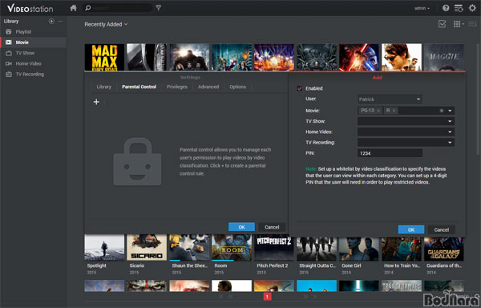Select Home Video in Library sidebar

click(28, 63)
